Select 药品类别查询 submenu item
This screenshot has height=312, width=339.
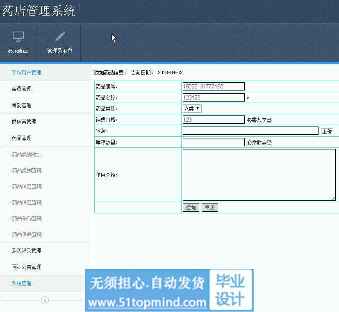pyautogui.click(x=27, y=171)
